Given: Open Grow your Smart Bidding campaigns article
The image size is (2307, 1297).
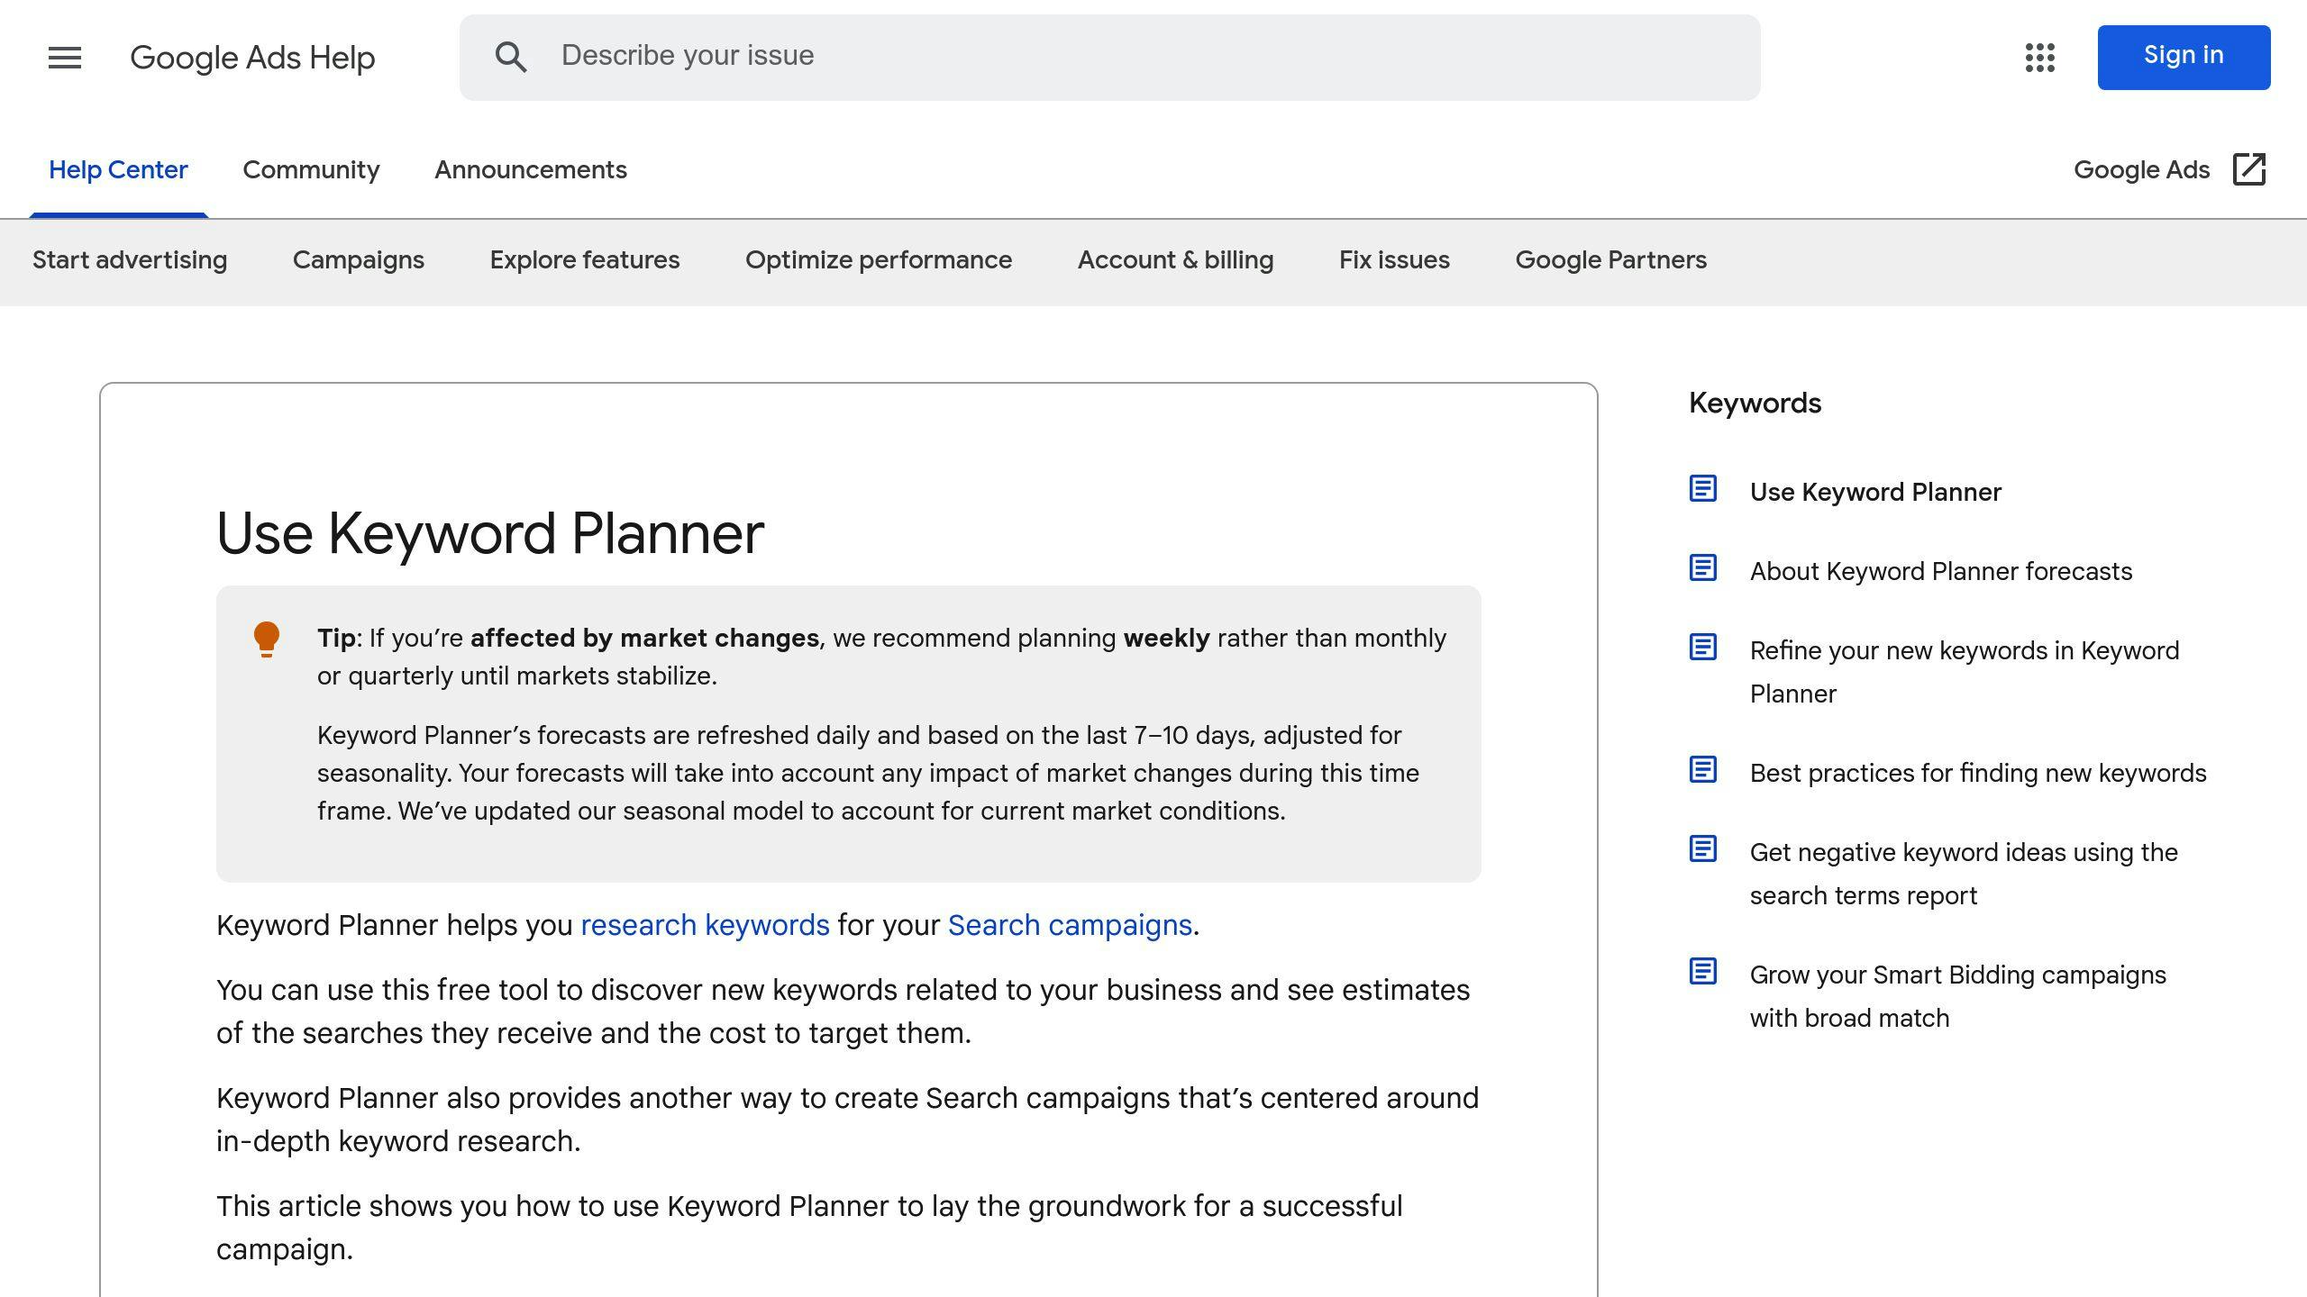Looking at the screenshot, I should point(1958,996).
